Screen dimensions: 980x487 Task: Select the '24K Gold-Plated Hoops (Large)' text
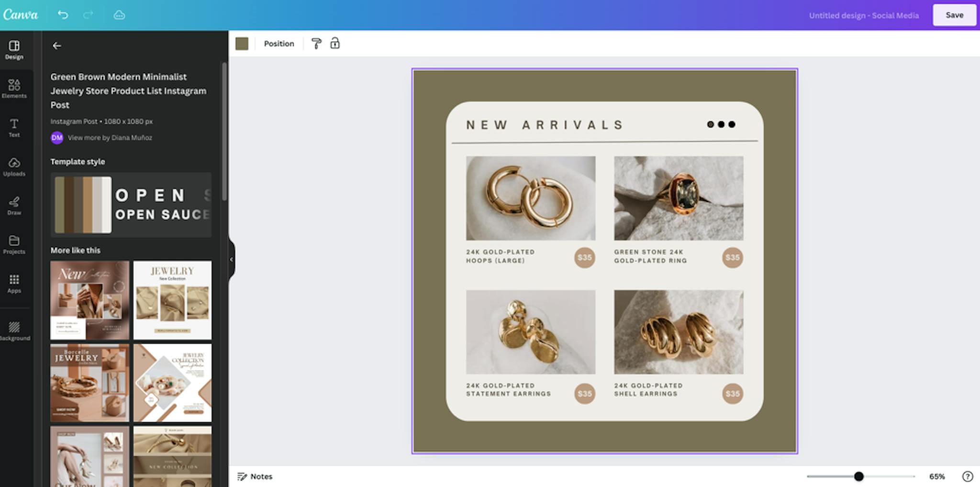coord(501,256)
